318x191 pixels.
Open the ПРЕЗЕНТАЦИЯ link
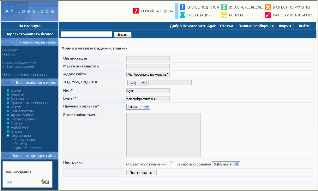(x=199, y=15)
